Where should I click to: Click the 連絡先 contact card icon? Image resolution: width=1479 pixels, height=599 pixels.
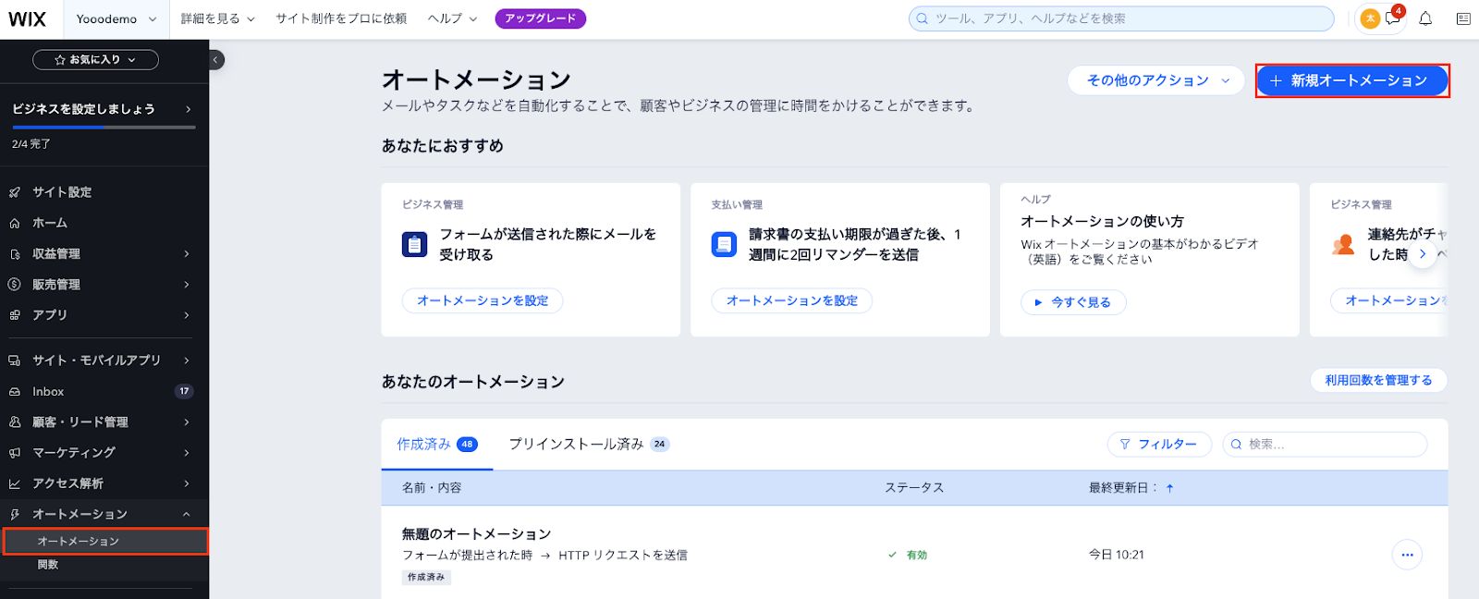click(x=1343, y=245)
